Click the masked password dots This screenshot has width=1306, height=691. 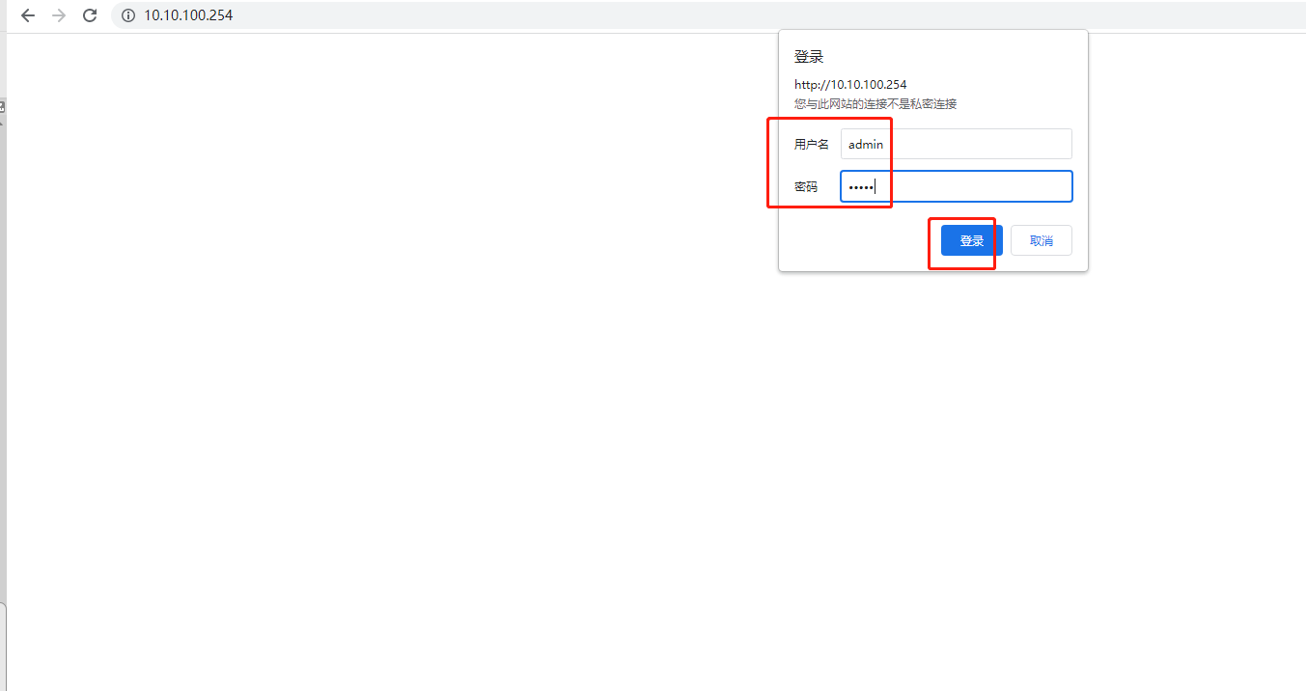pos(861,187)
